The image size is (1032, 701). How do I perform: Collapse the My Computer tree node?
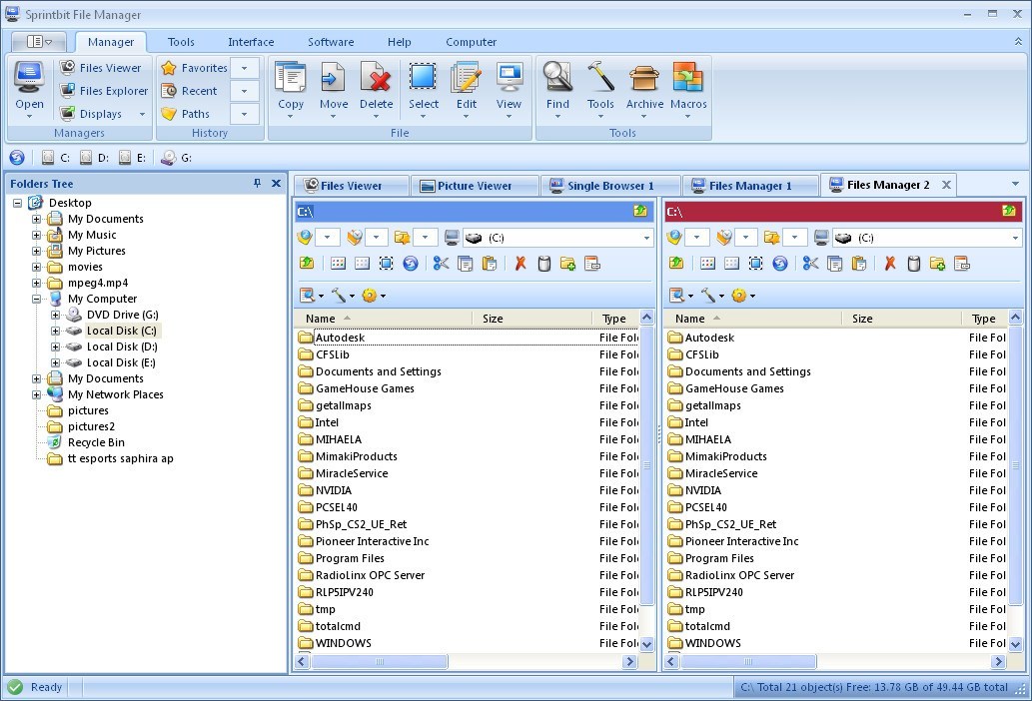(x=36, y=299)
